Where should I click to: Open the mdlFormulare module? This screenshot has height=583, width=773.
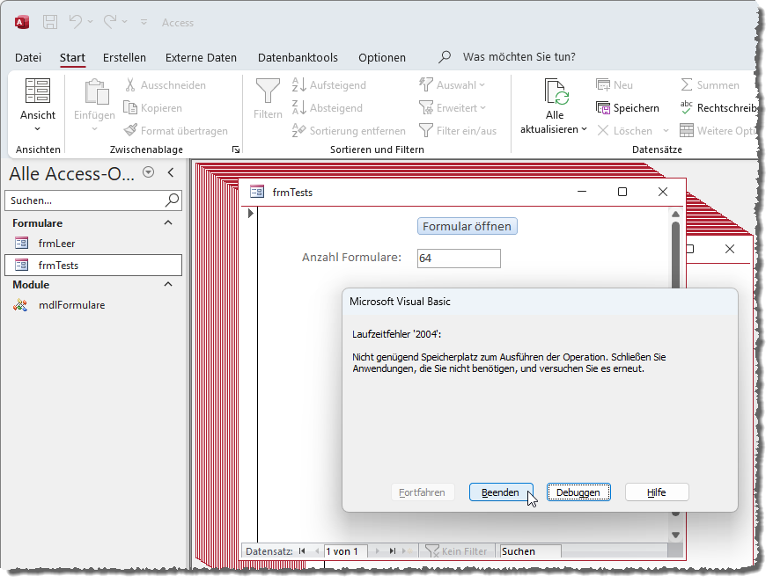pos(71,305)
